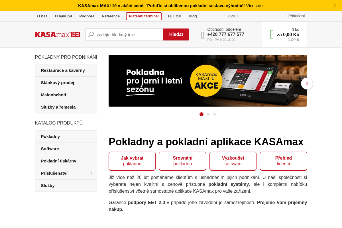The image size is (342, 228).
Task: Select Restaurace a kavárny category
Action: click(x=66, y=70)
